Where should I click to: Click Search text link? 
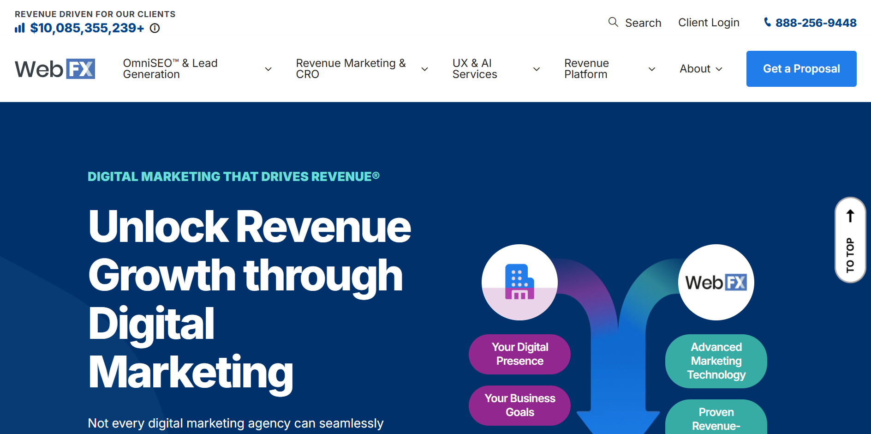click(x=643, y=23)
